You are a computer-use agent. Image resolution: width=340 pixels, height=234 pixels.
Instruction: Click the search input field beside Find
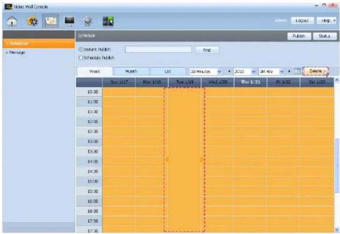[159, 50]
